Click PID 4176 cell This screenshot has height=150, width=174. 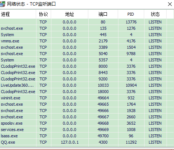(x=131, y=41)
